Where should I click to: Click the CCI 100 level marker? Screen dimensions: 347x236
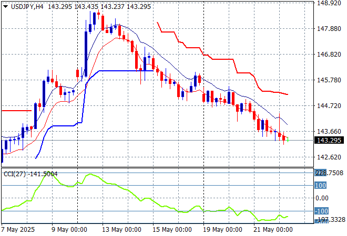(x=321, y=185)
